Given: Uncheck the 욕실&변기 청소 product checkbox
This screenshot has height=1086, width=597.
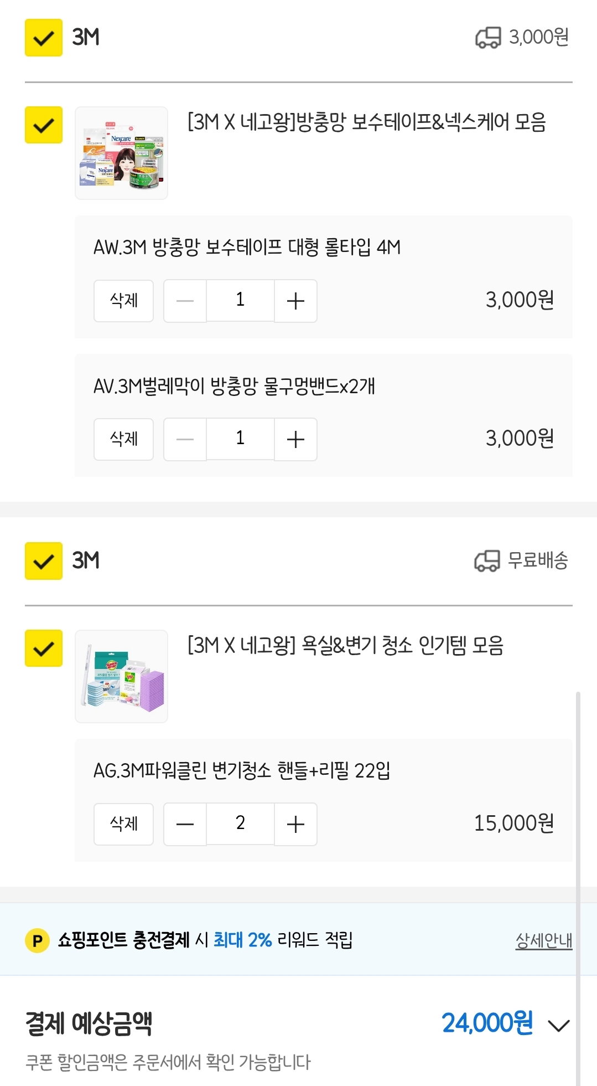Looking at the screenshot, I should click(x=44, y=648).
